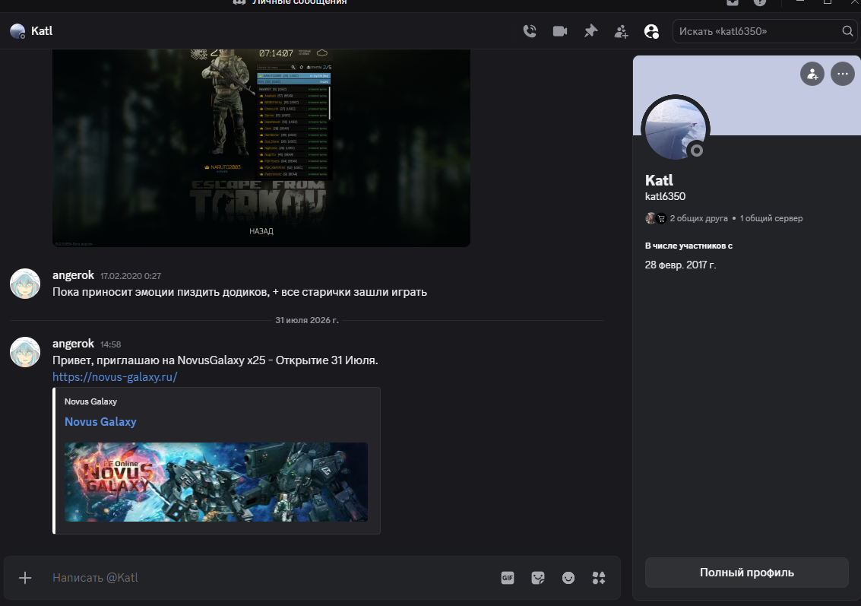861x606 pixels.
Task: Click angerok's avatar on the 17.02.2020 message
Action: (x=25, y=284)
